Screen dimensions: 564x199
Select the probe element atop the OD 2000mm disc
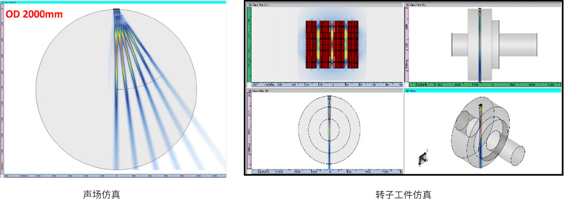click(x=116, y=10)
